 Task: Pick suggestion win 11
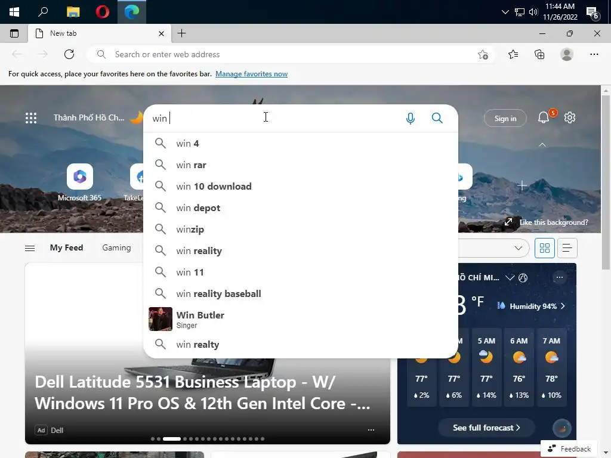301,272
